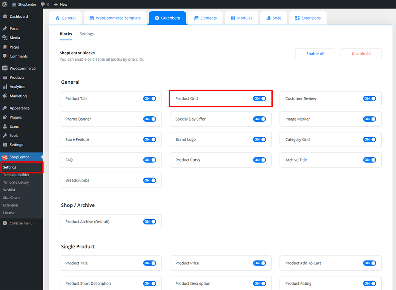Click the Dashboard icon in sidebar
The image size is (396, 290).
pos(5,17)
